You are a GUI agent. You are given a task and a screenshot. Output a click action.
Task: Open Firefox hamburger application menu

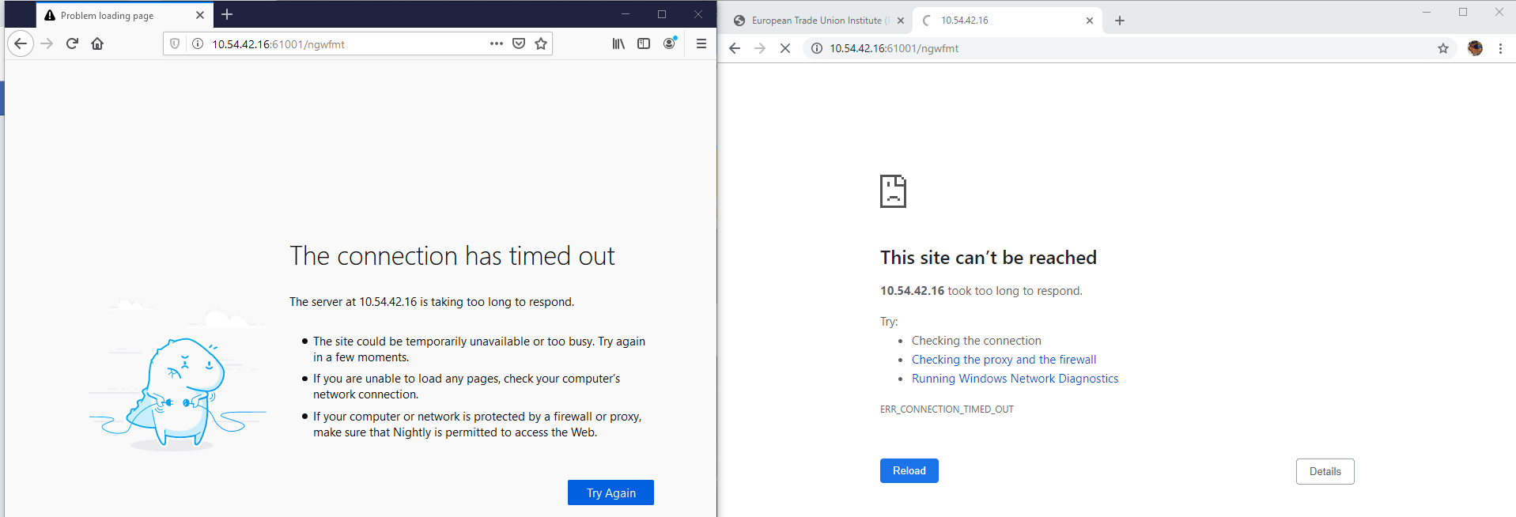tap(701, 43)
